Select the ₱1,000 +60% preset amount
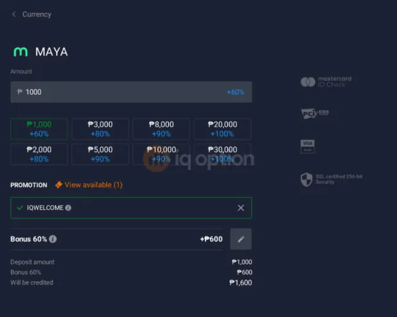397x317 pixels. click(x=39, y=129)
